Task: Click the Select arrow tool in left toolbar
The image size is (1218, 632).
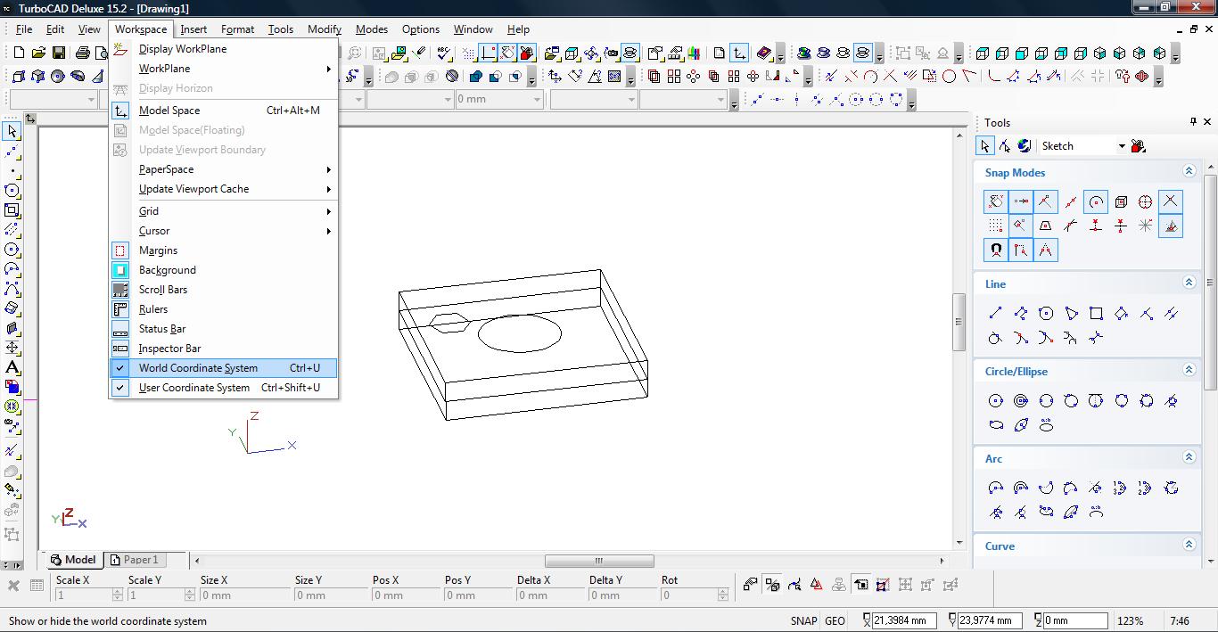Action: click(12, 132)
